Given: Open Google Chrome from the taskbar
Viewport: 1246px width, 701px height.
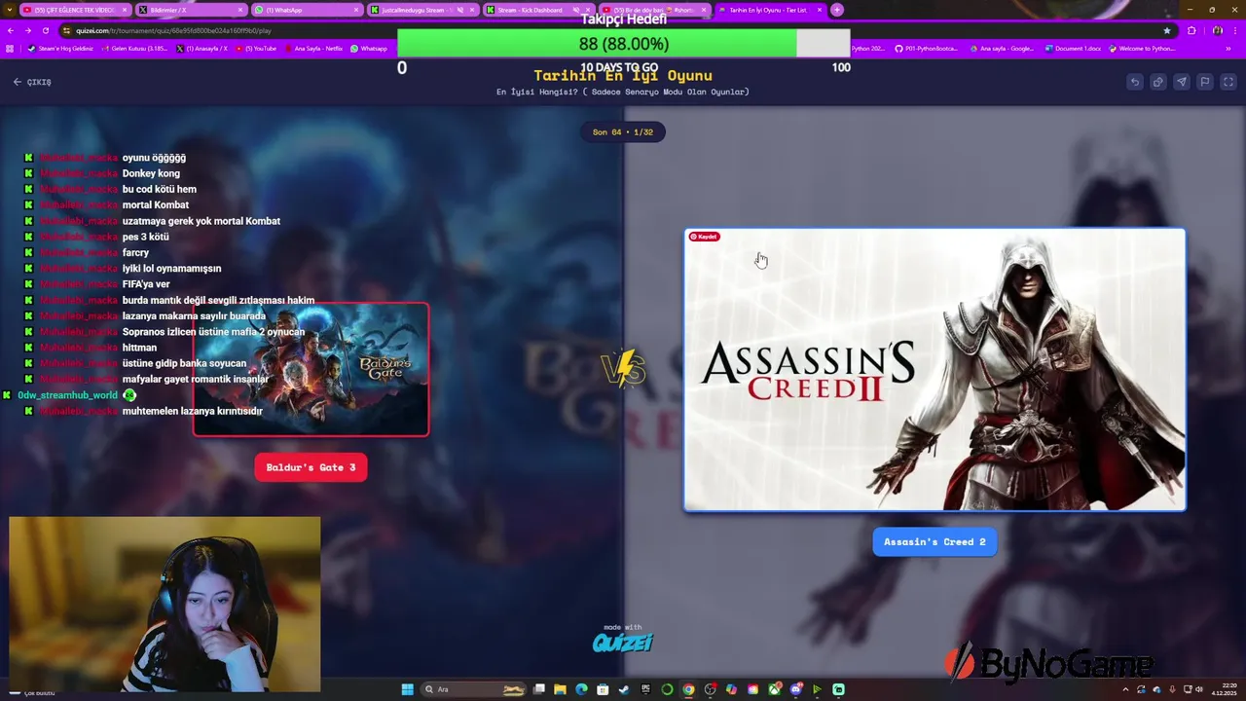Looking at the screenshot, I should coord(688,689).
